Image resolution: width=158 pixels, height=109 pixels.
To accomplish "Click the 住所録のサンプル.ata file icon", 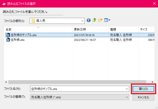I will 8,35.
